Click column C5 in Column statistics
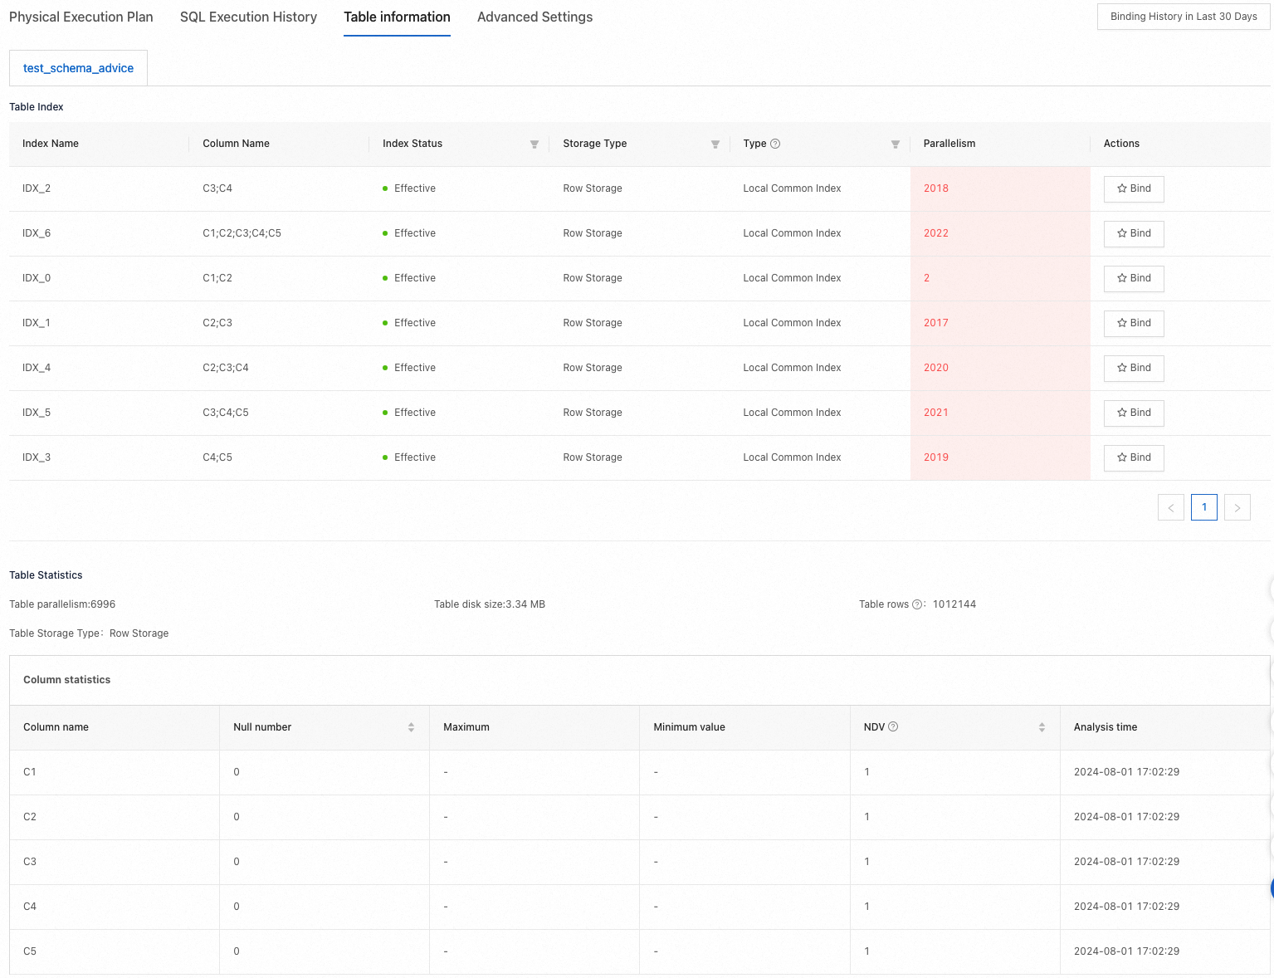Viewport: 1274px width, 978px height. pyautogui.click(x=30, y=951)
